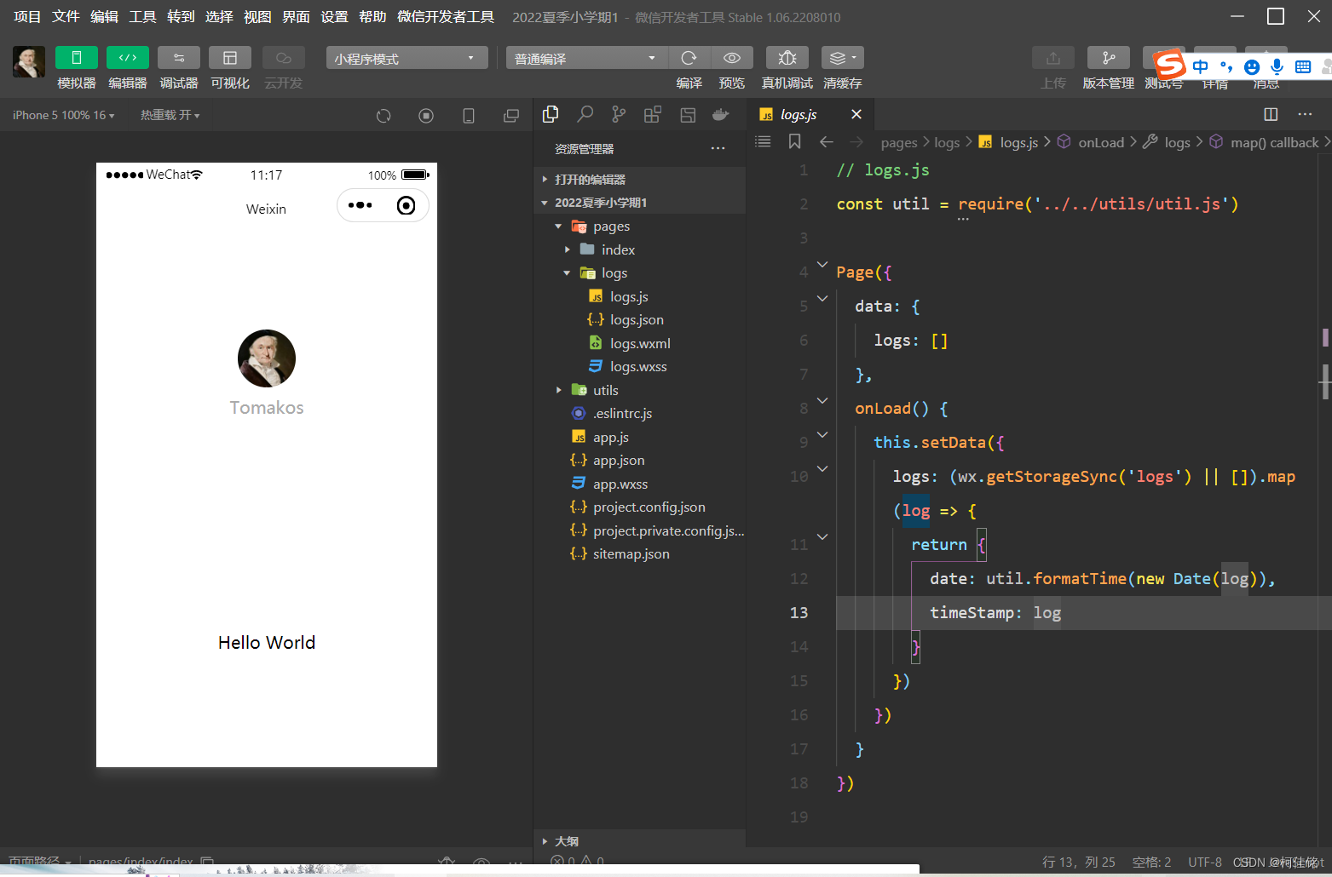Screen dimensions: 1332x877
Task: Open the 工具 menu
Action: tap(142, 17)
